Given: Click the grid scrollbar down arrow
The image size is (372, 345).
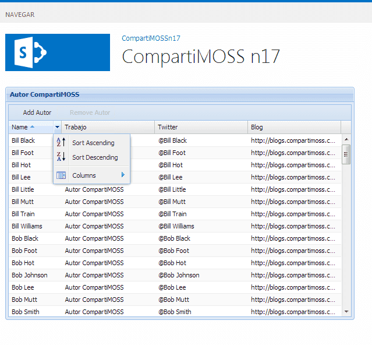Looking at the screenshot, I should pyautogui.click(x=346, y=312).
